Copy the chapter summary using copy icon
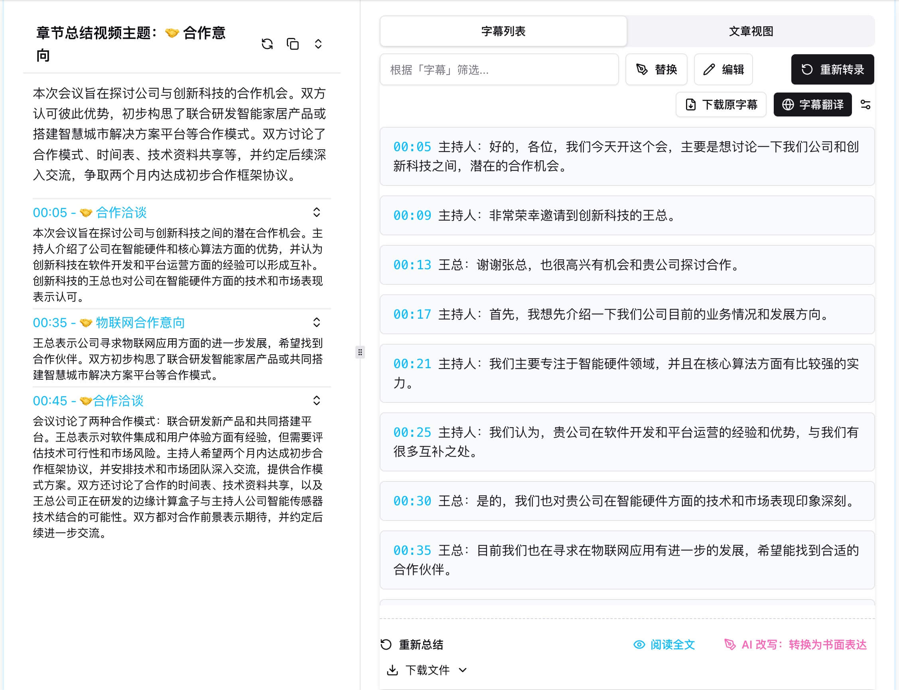 click(292, 44)
